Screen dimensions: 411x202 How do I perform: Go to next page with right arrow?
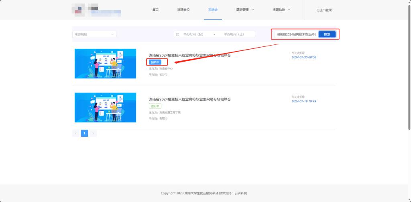93,133
